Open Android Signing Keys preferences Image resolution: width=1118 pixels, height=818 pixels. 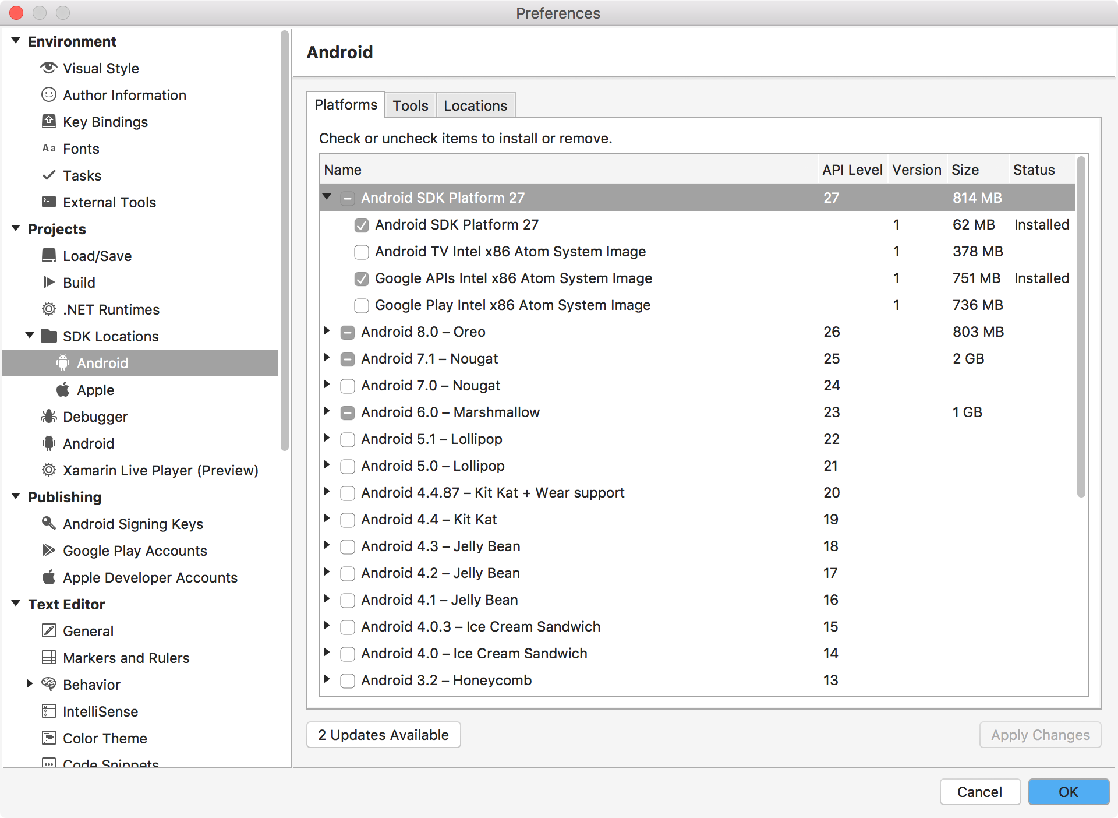click(x=133, y=524)
